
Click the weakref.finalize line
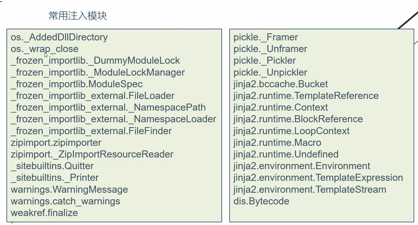44,213
